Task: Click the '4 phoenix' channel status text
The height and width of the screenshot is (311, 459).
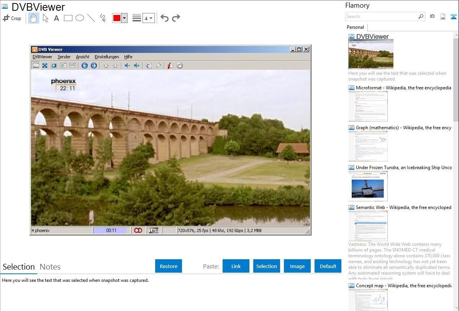Action: pyautogui.click(x=41, y=230)
